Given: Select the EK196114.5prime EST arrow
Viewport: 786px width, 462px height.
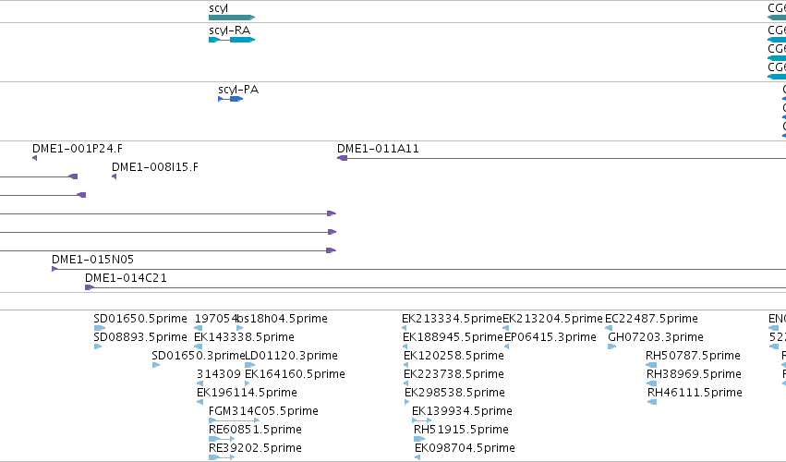Looking at the screenshot, I should (x=200, y=402).
